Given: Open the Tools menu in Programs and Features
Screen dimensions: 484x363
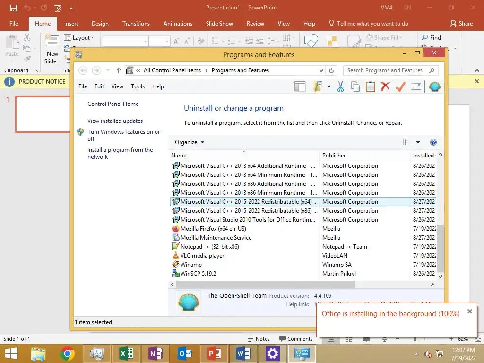Looking at the screenshot, I should [138, 87].
